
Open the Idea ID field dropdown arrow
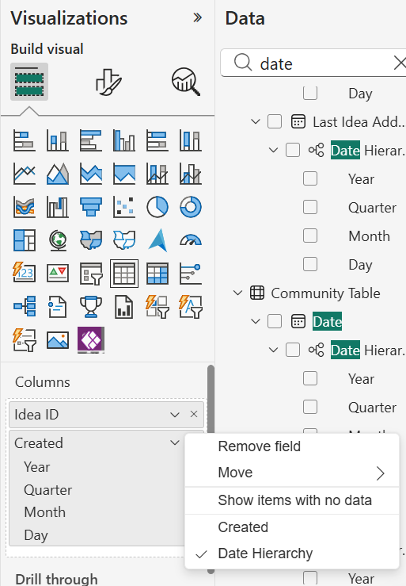[175, 415]
